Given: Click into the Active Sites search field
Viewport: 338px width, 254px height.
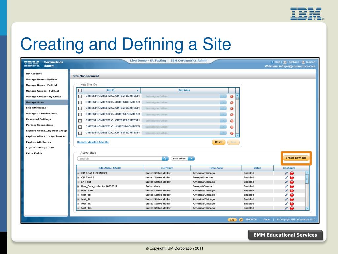Looking at the screenshot, I should click(119, 159).
